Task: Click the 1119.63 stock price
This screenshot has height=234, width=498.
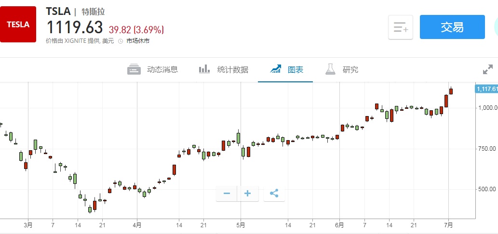Action: tap(75, 27)
